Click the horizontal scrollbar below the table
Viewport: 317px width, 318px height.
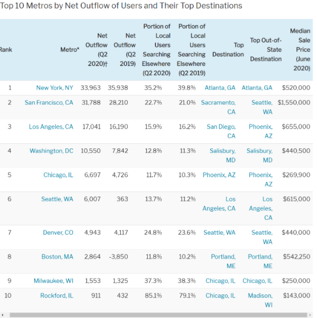pyautogui.click(x=153, y=315)
